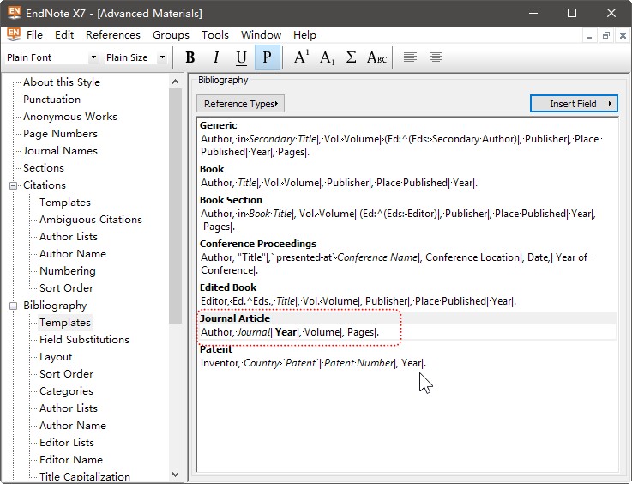Image resolution: width=632 pixels, height=484 pixels.
Task: Click the Plain text P button
Action: (267, 57)
